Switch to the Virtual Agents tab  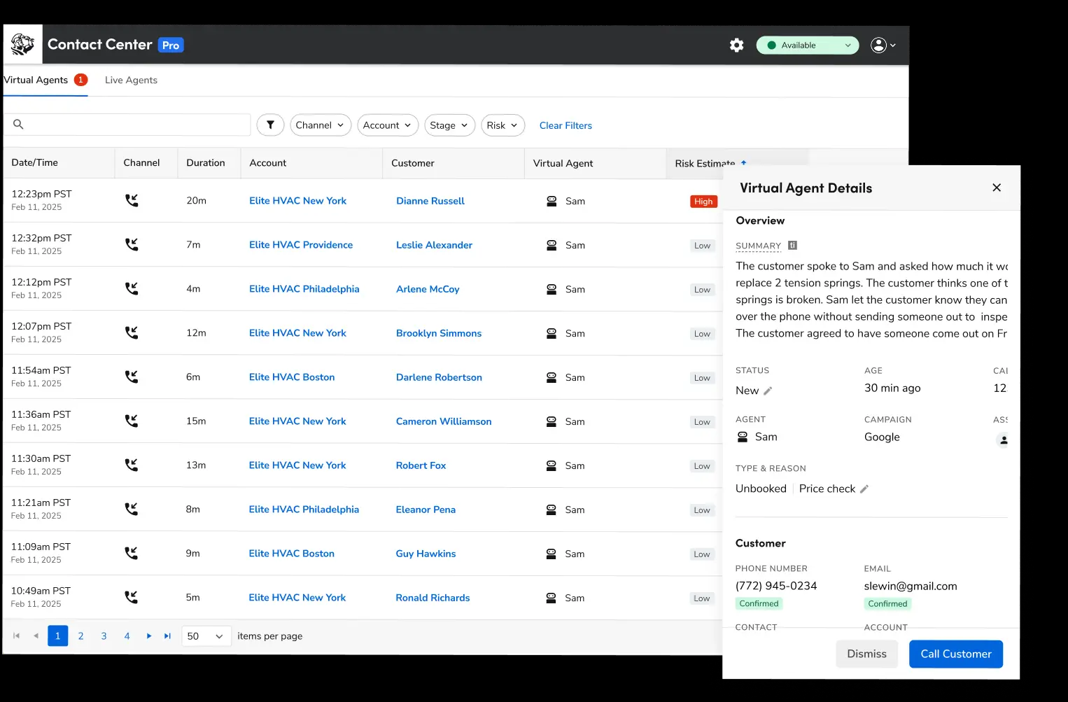(45, 80)
